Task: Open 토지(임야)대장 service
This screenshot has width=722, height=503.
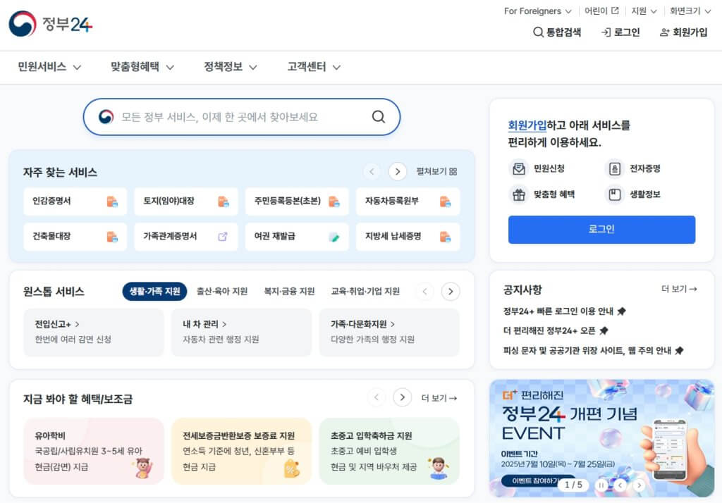Action: (x=186, y=201)
